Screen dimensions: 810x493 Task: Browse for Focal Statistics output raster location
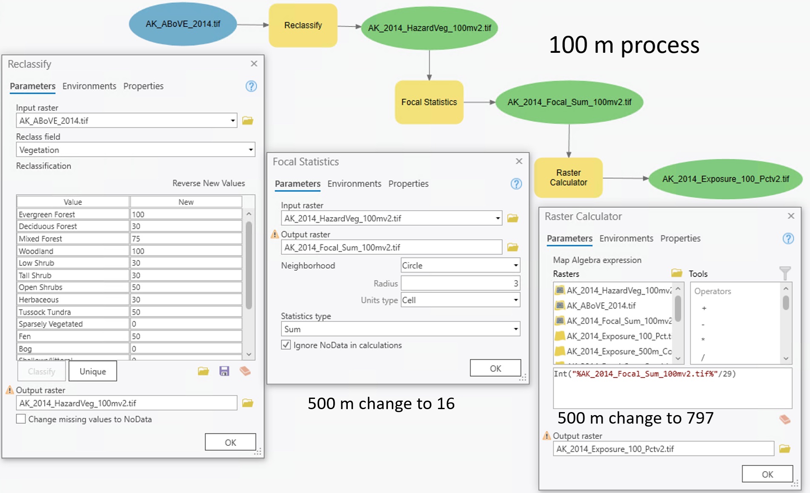click(513, 247)
